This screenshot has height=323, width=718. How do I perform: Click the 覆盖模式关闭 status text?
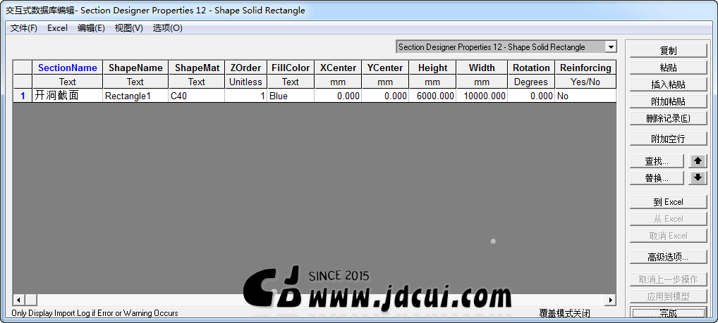(565, 313)
